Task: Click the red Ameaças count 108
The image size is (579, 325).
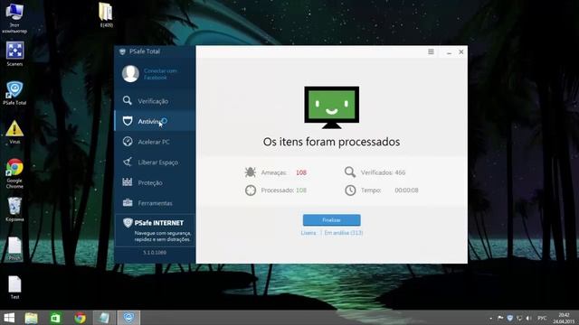Action: 301,172
